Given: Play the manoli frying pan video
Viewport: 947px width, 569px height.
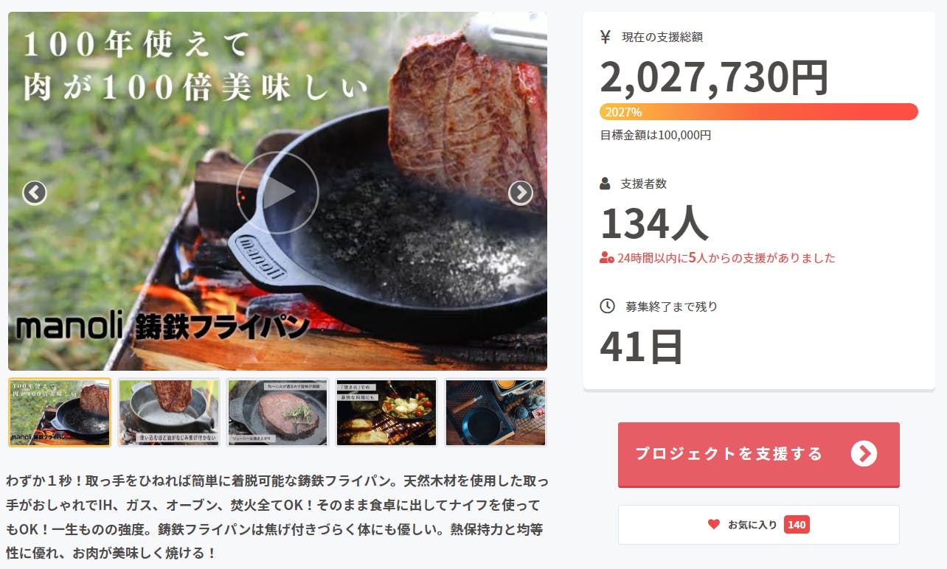Looking at the screenshot, I should point(277,192).
